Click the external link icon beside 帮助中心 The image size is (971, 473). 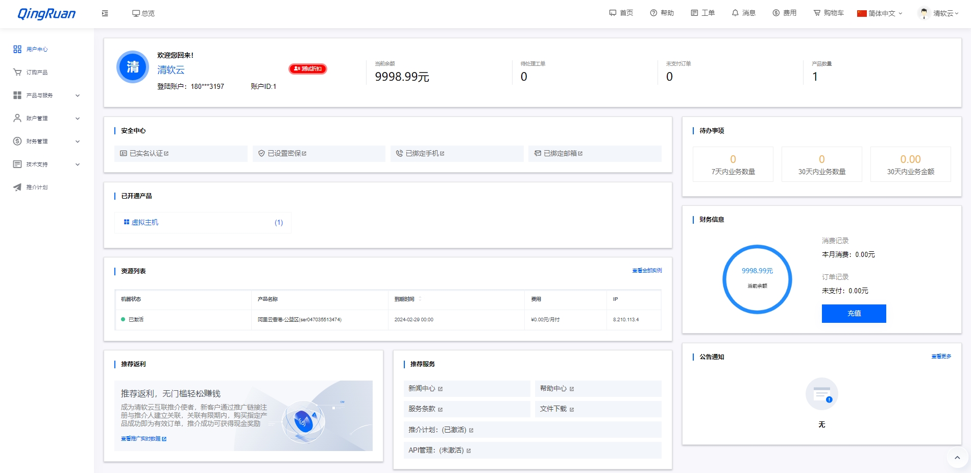coord(572,389)
